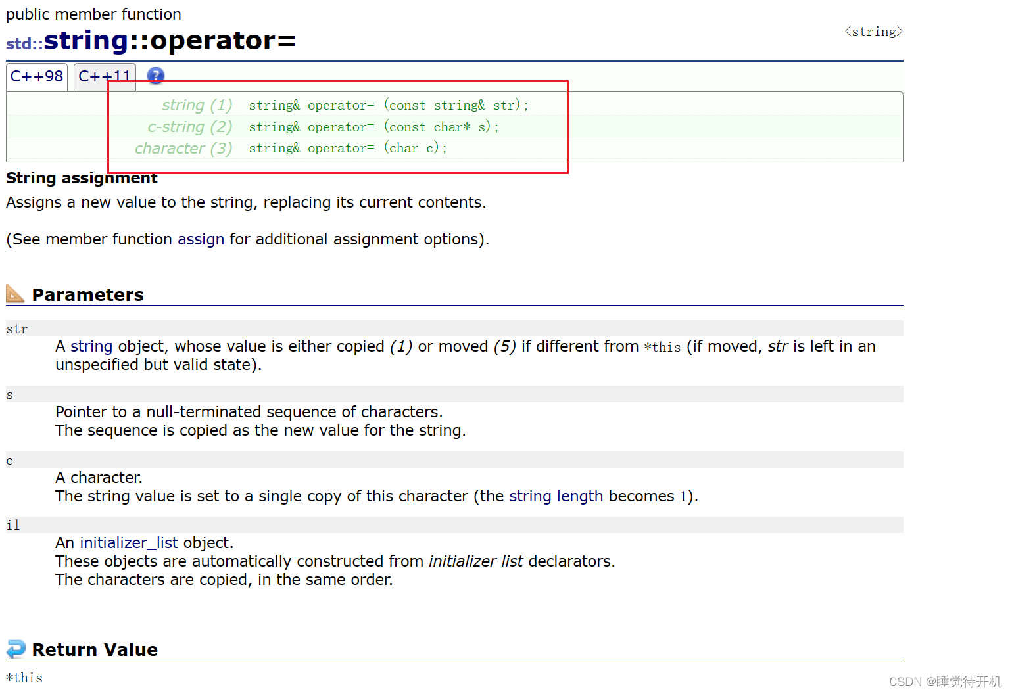Click the 'const char* s' overload signature
The height and width of the screenshot is (694, 1012).
[373, 127]
